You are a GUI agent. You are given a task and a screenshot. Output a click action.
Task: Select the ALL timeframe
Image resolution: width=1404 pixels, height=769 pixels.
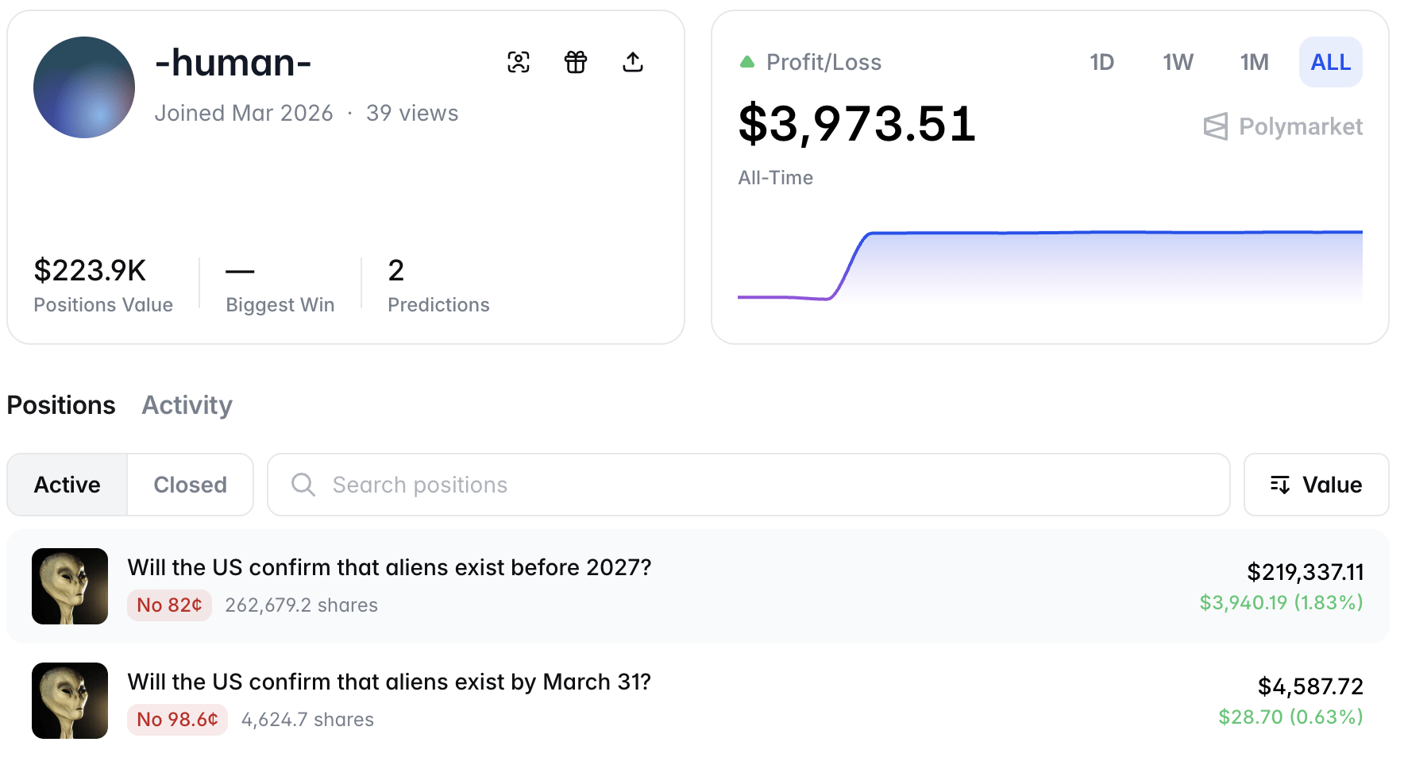pyautogui.click(x=1330, y=62)
